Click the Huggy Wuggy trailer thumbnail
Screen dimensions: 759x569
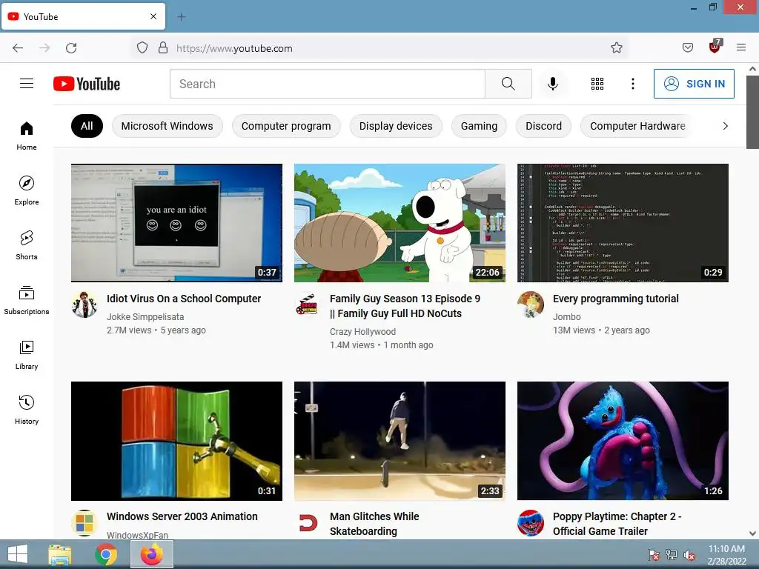point(623,441)
